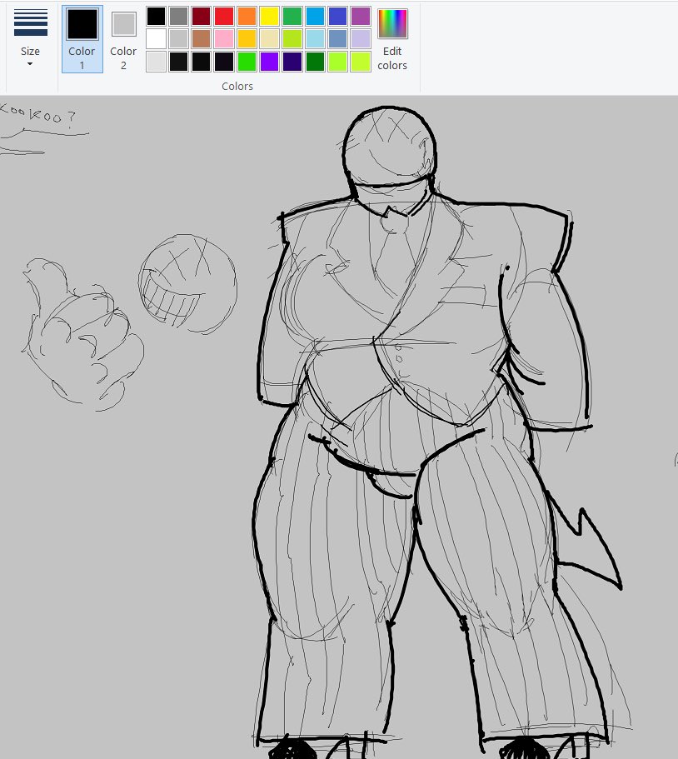Image resolution: width=678 pixels, height=759 pixels.
Task: Choose the dark red palette swatch
Action: pos(202,16)
